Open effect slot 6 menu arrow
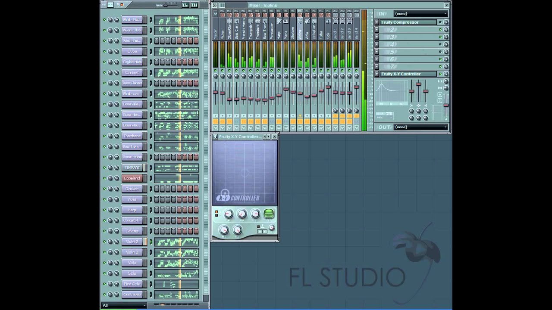 point(376,59)
